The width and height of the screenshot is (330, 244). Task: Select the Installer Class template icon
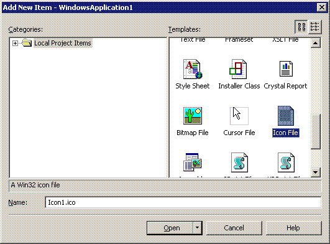238,69
